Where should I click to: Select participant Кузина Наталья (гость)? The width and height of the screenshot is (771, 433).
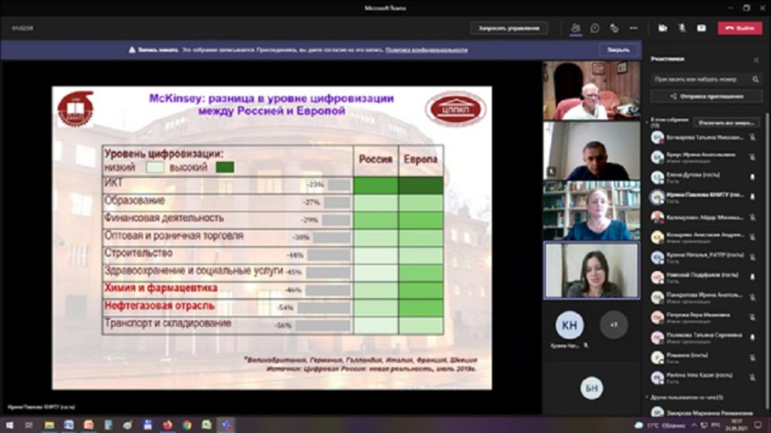(x=705, y=257)
